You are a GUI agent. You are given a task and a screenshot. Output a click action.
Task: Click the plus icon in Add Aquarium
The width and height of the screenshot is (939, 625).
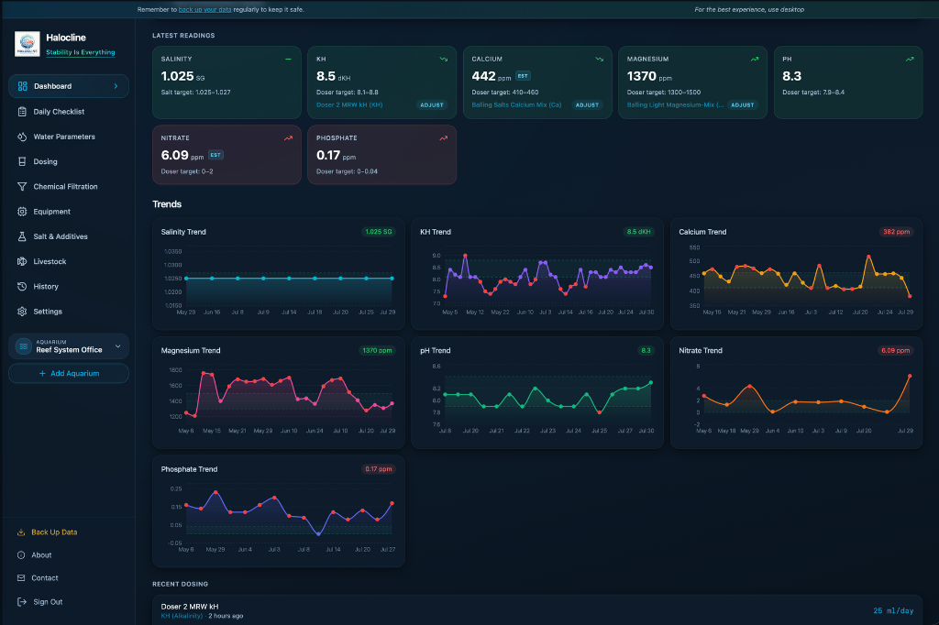[42, 374]
